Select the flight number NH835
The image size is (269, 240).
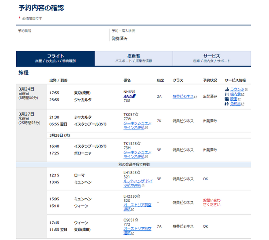pyautogui.click(x=129, y=92)
